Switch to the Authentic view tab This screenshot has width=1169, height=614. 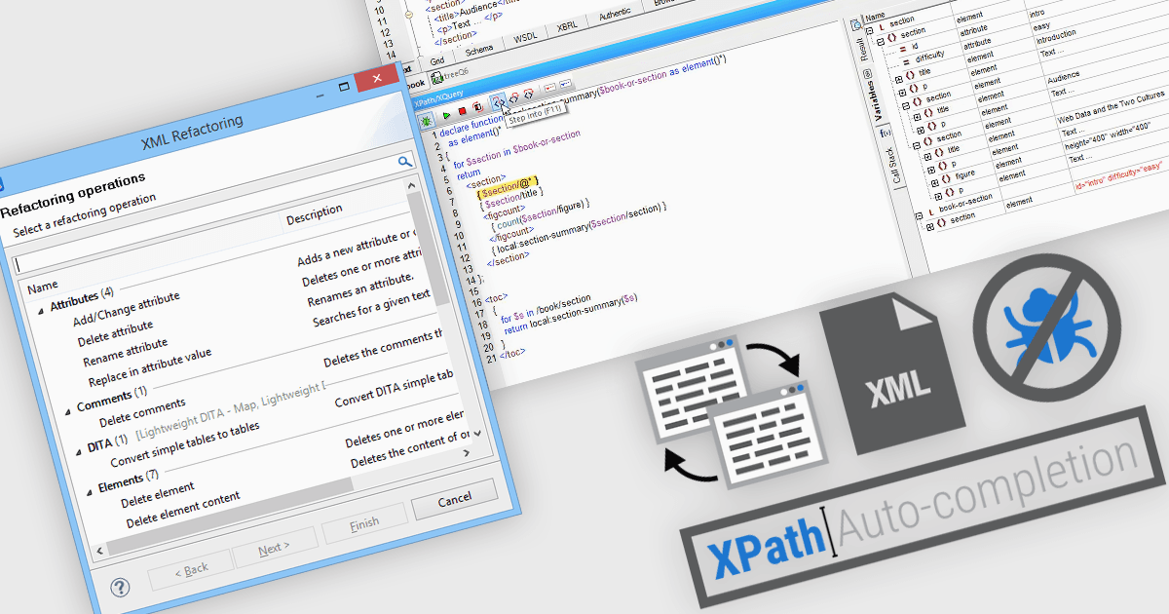coord(615,15)
